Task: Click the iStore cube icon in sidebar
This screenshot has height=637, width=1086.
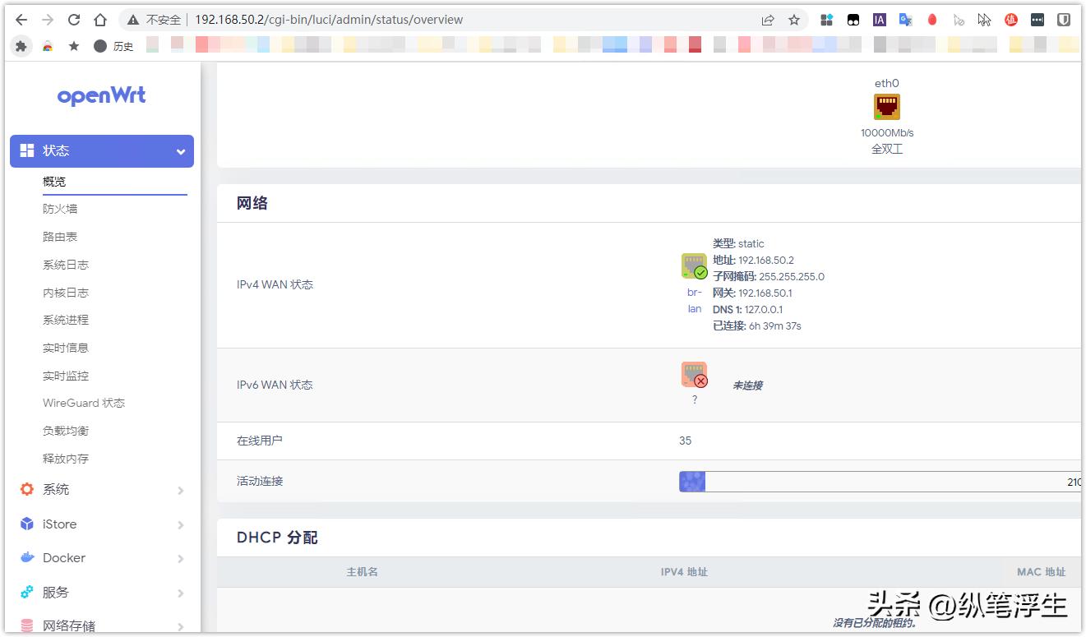Action: pos(25,524)
